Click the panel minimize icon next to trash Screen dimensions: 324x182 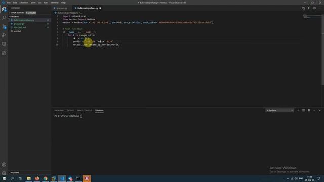314,110
